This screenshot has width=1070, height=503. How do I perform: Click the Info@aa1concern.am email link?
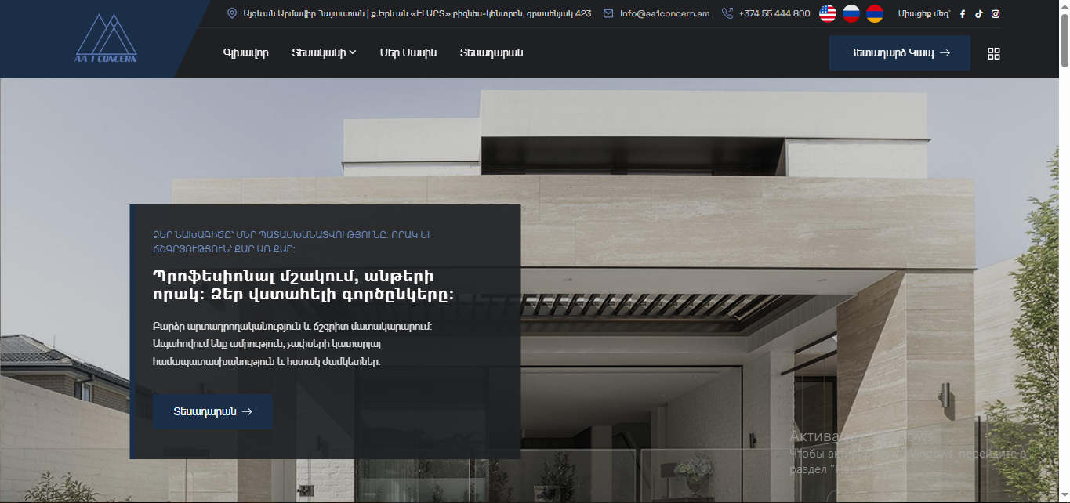tap(665, 13)
